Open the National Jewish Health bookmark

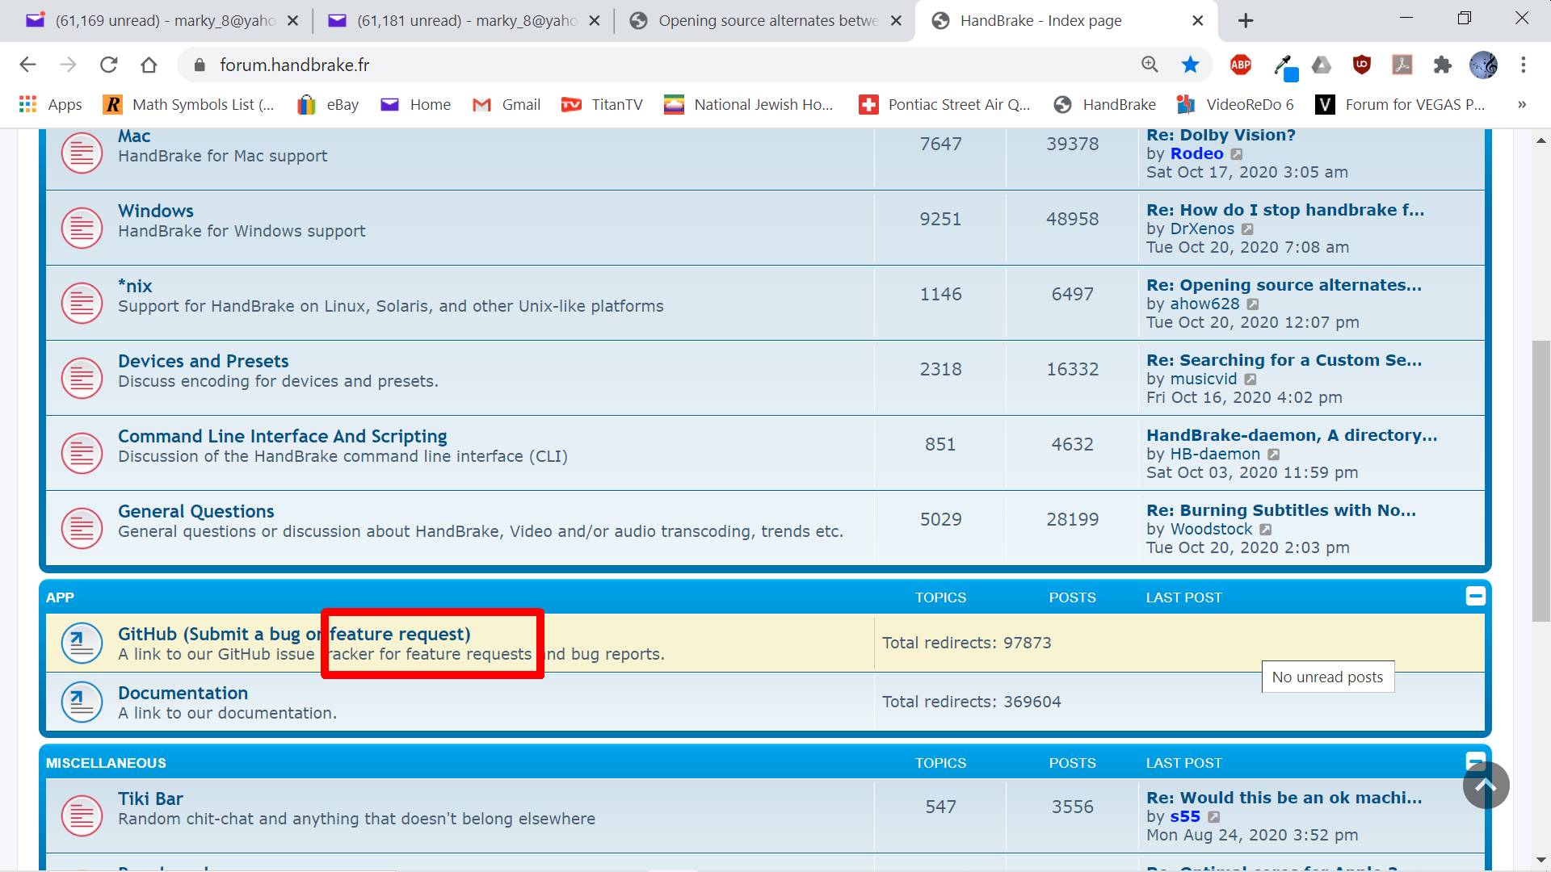click(748, 104)
